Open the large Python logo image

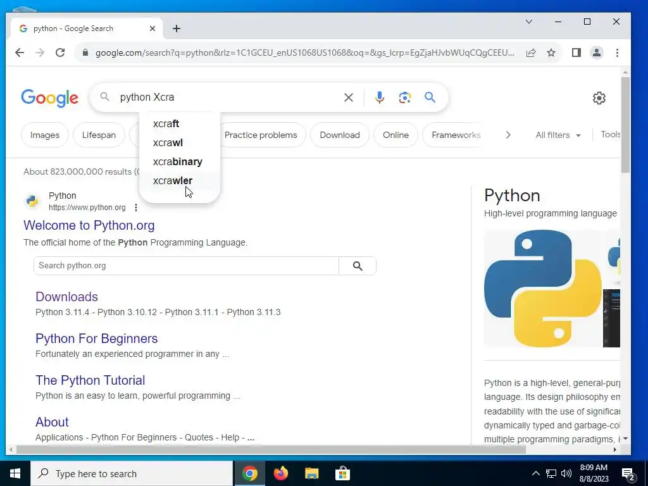point(542,289)
